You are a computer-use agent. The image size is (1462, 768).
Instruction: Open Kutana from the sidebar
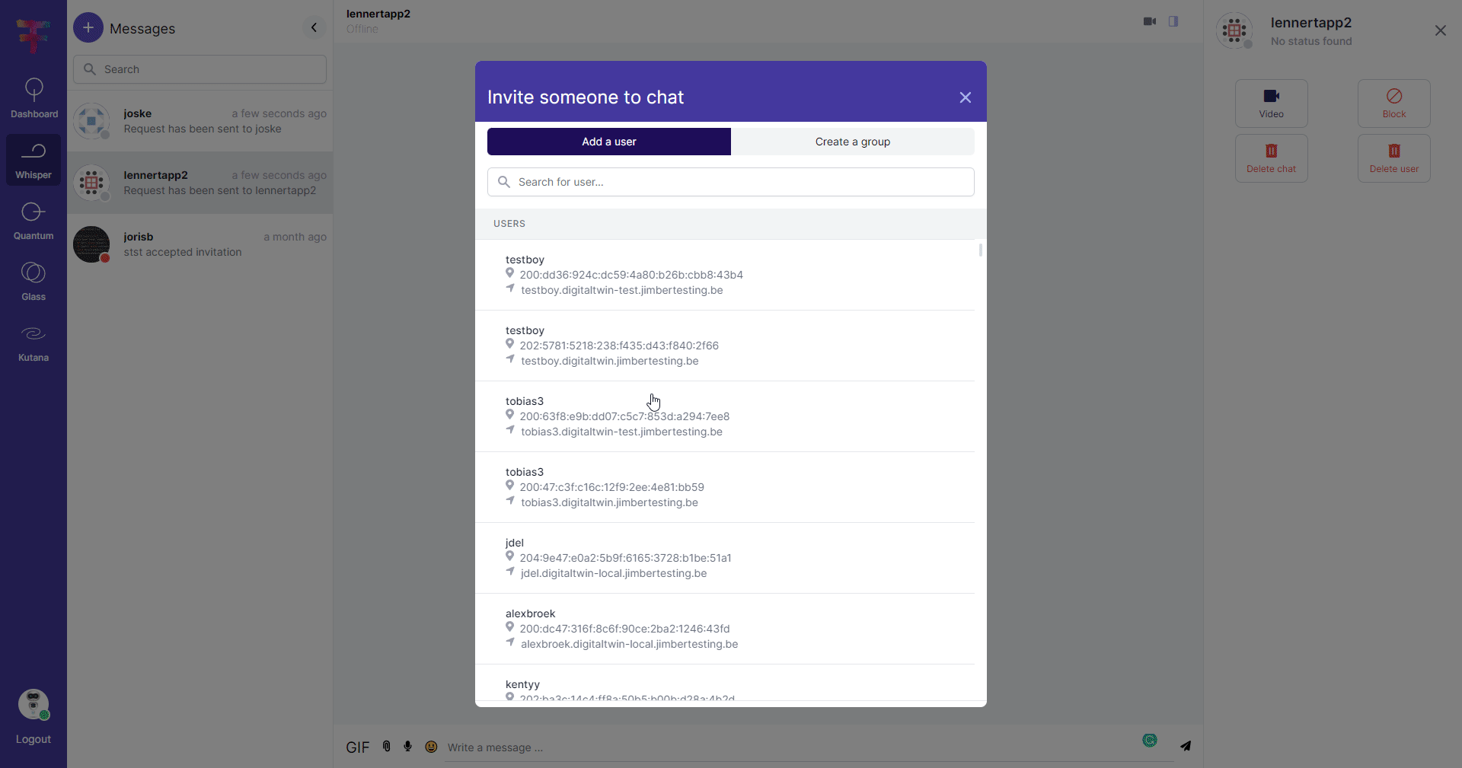click(x=33, y=343)
